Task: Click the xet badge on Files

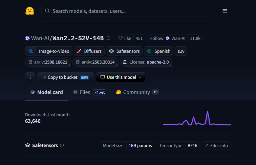Action: tap(100, 92)
